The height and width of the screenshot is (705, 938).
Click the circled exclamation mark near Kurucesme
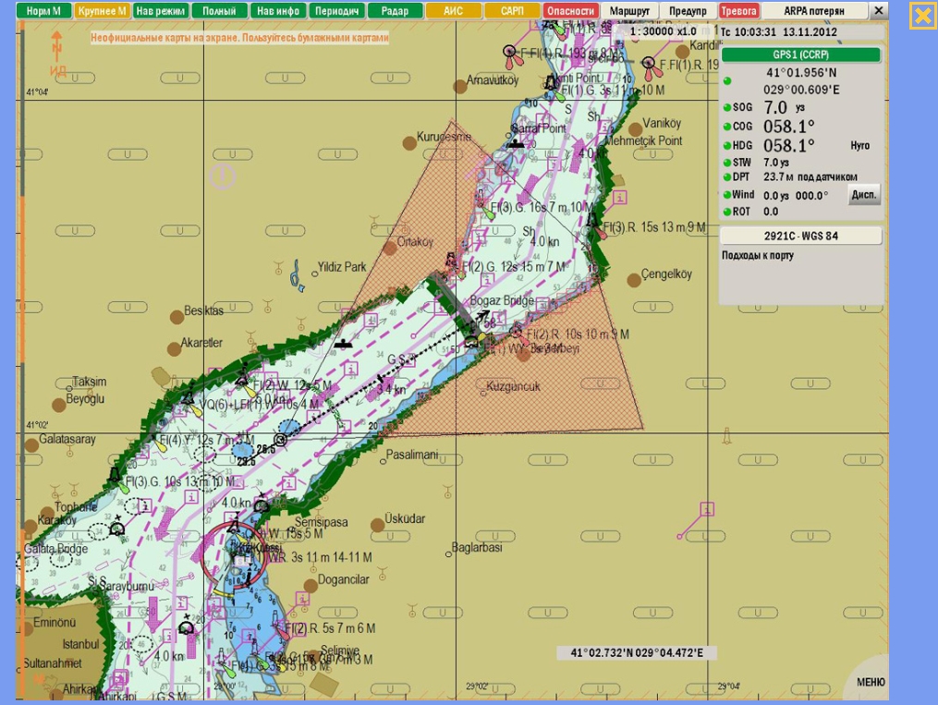(222, 176)
